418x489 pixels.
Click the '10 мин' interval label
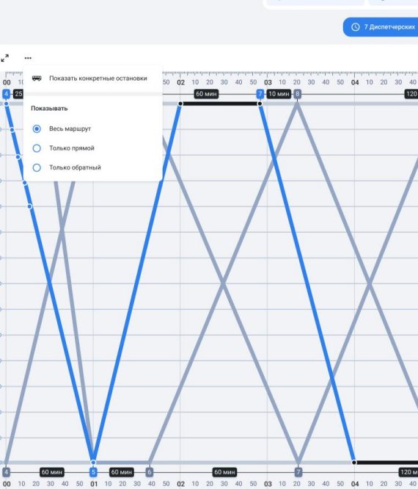coord(279,94)
